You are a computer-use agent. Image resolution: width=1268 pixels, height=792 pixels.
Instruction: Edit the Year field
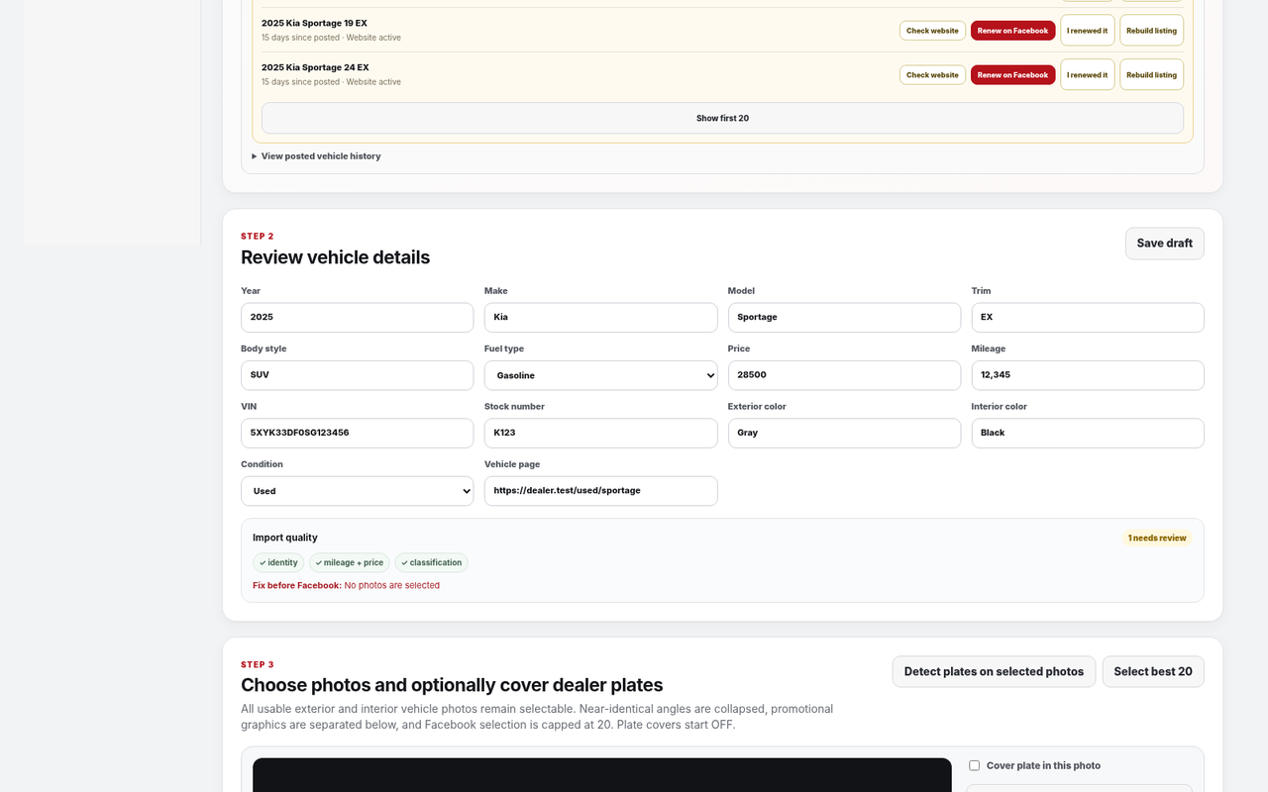(357, 317)
